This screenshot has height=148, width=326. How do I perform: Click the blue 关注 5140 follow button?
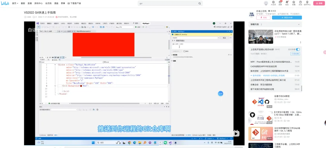click(x=287, y=18)
